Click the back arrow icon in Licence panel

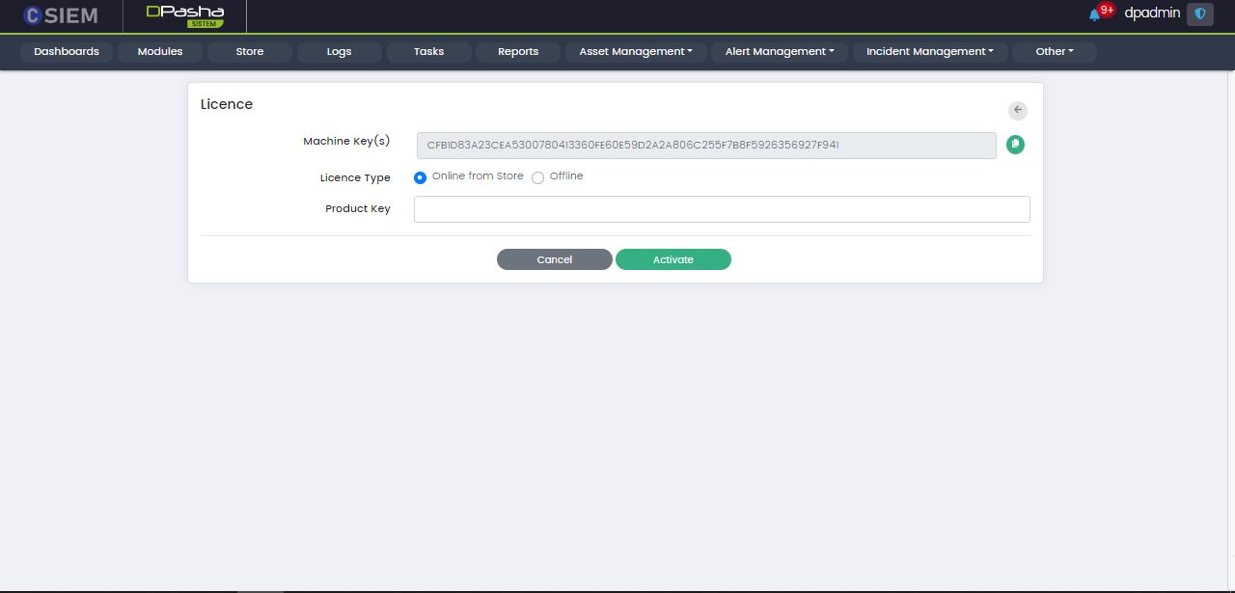pyautogui.click(x=1017, y=110)
